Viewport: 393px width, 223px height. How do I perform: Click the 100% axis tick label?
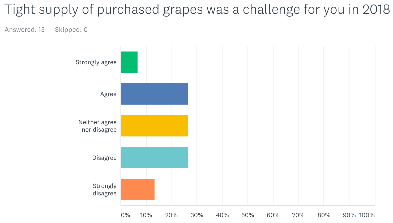367,215
